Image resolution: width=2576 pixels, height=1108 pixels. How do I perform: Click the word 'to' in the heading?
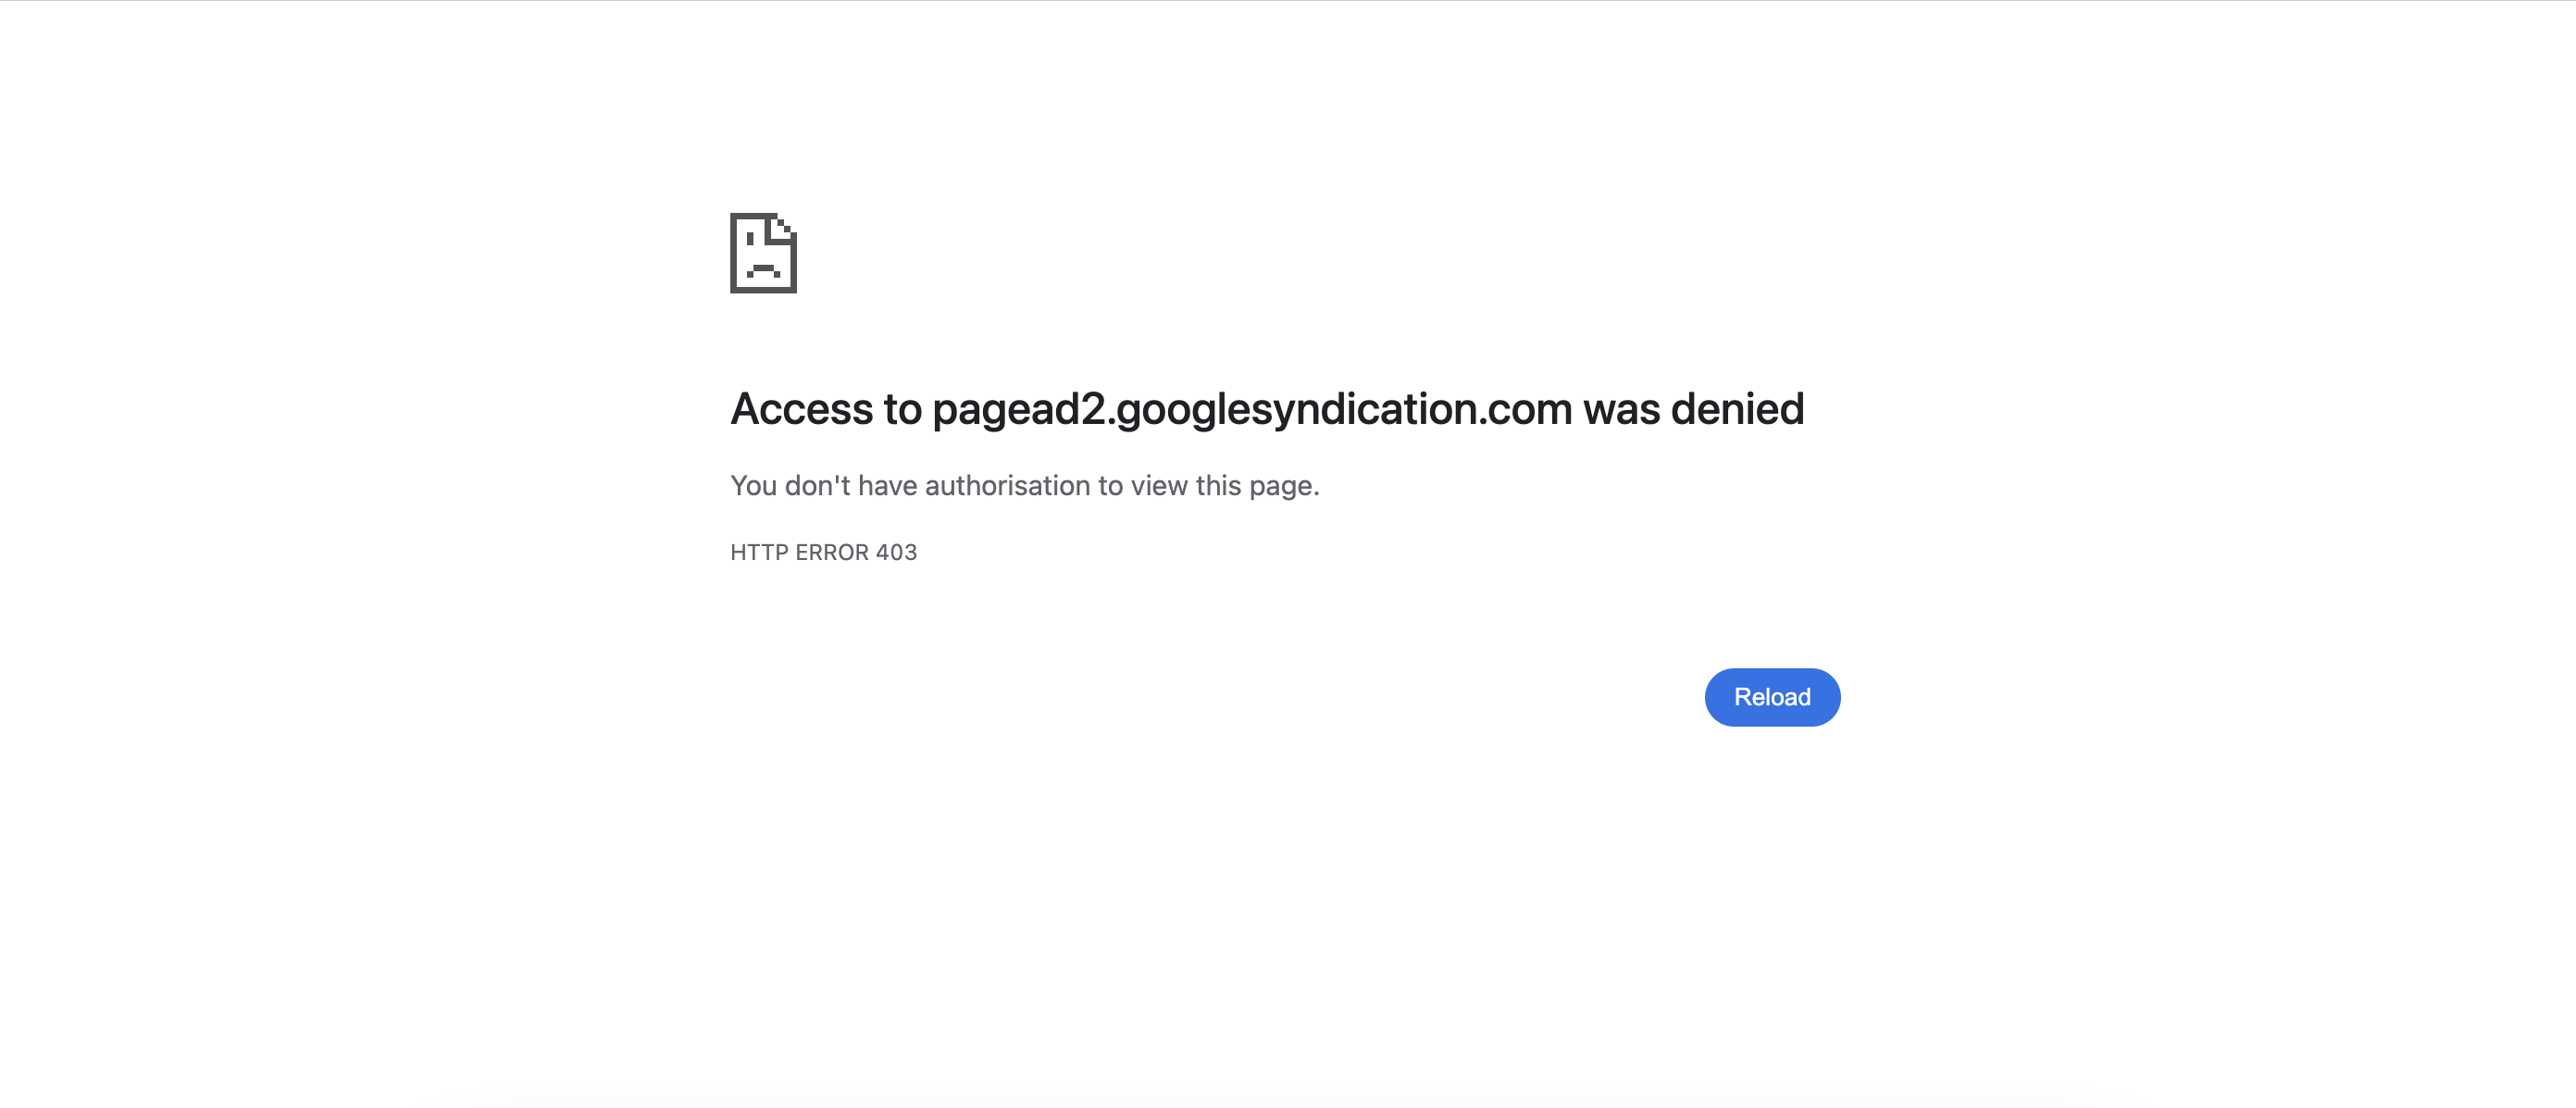(902, 409)
